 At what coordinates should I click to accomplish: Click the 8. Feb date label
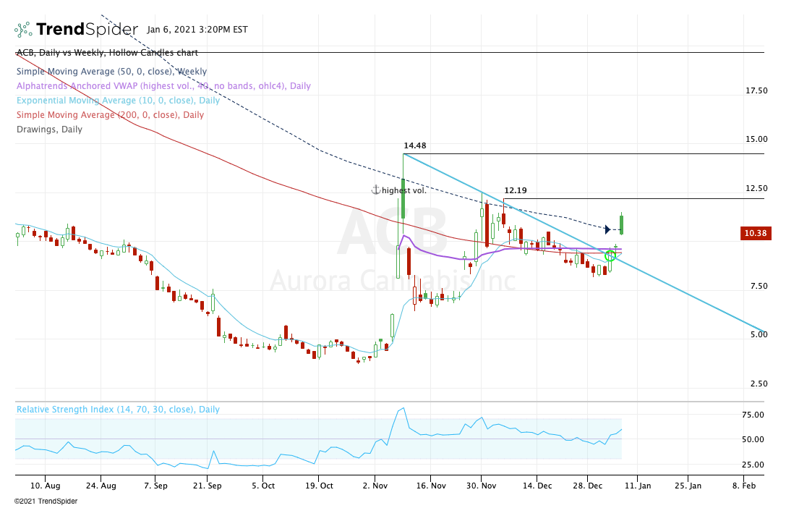744,486
